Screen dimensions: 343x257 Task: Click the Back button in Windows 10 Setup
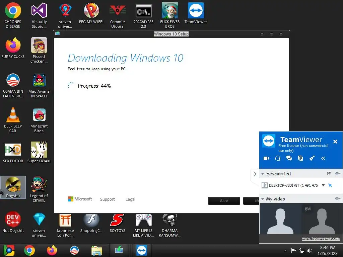coord(224,201)
